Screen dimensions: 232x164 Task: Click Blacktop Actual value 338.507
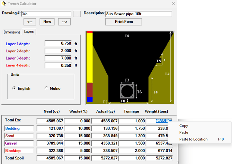click(x=105, y=151)
